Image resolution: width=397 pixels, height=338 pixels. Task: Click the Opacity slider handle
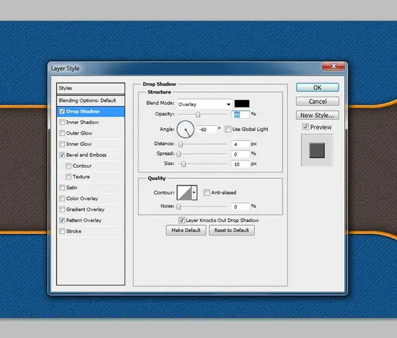pyautogui.click(x=198, y=115)
